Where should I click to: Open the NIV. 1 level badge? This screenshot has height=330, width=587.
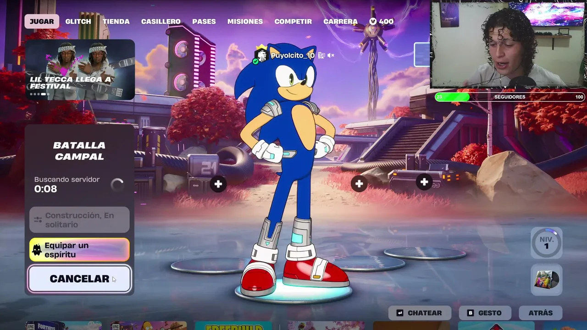[x=546, y=243]
